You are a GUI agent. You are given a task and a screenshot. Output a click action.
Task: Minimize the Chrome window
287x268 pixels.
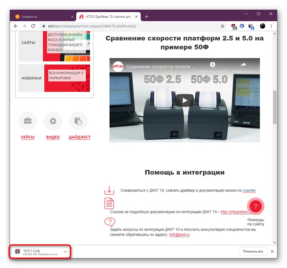point(246,14)
